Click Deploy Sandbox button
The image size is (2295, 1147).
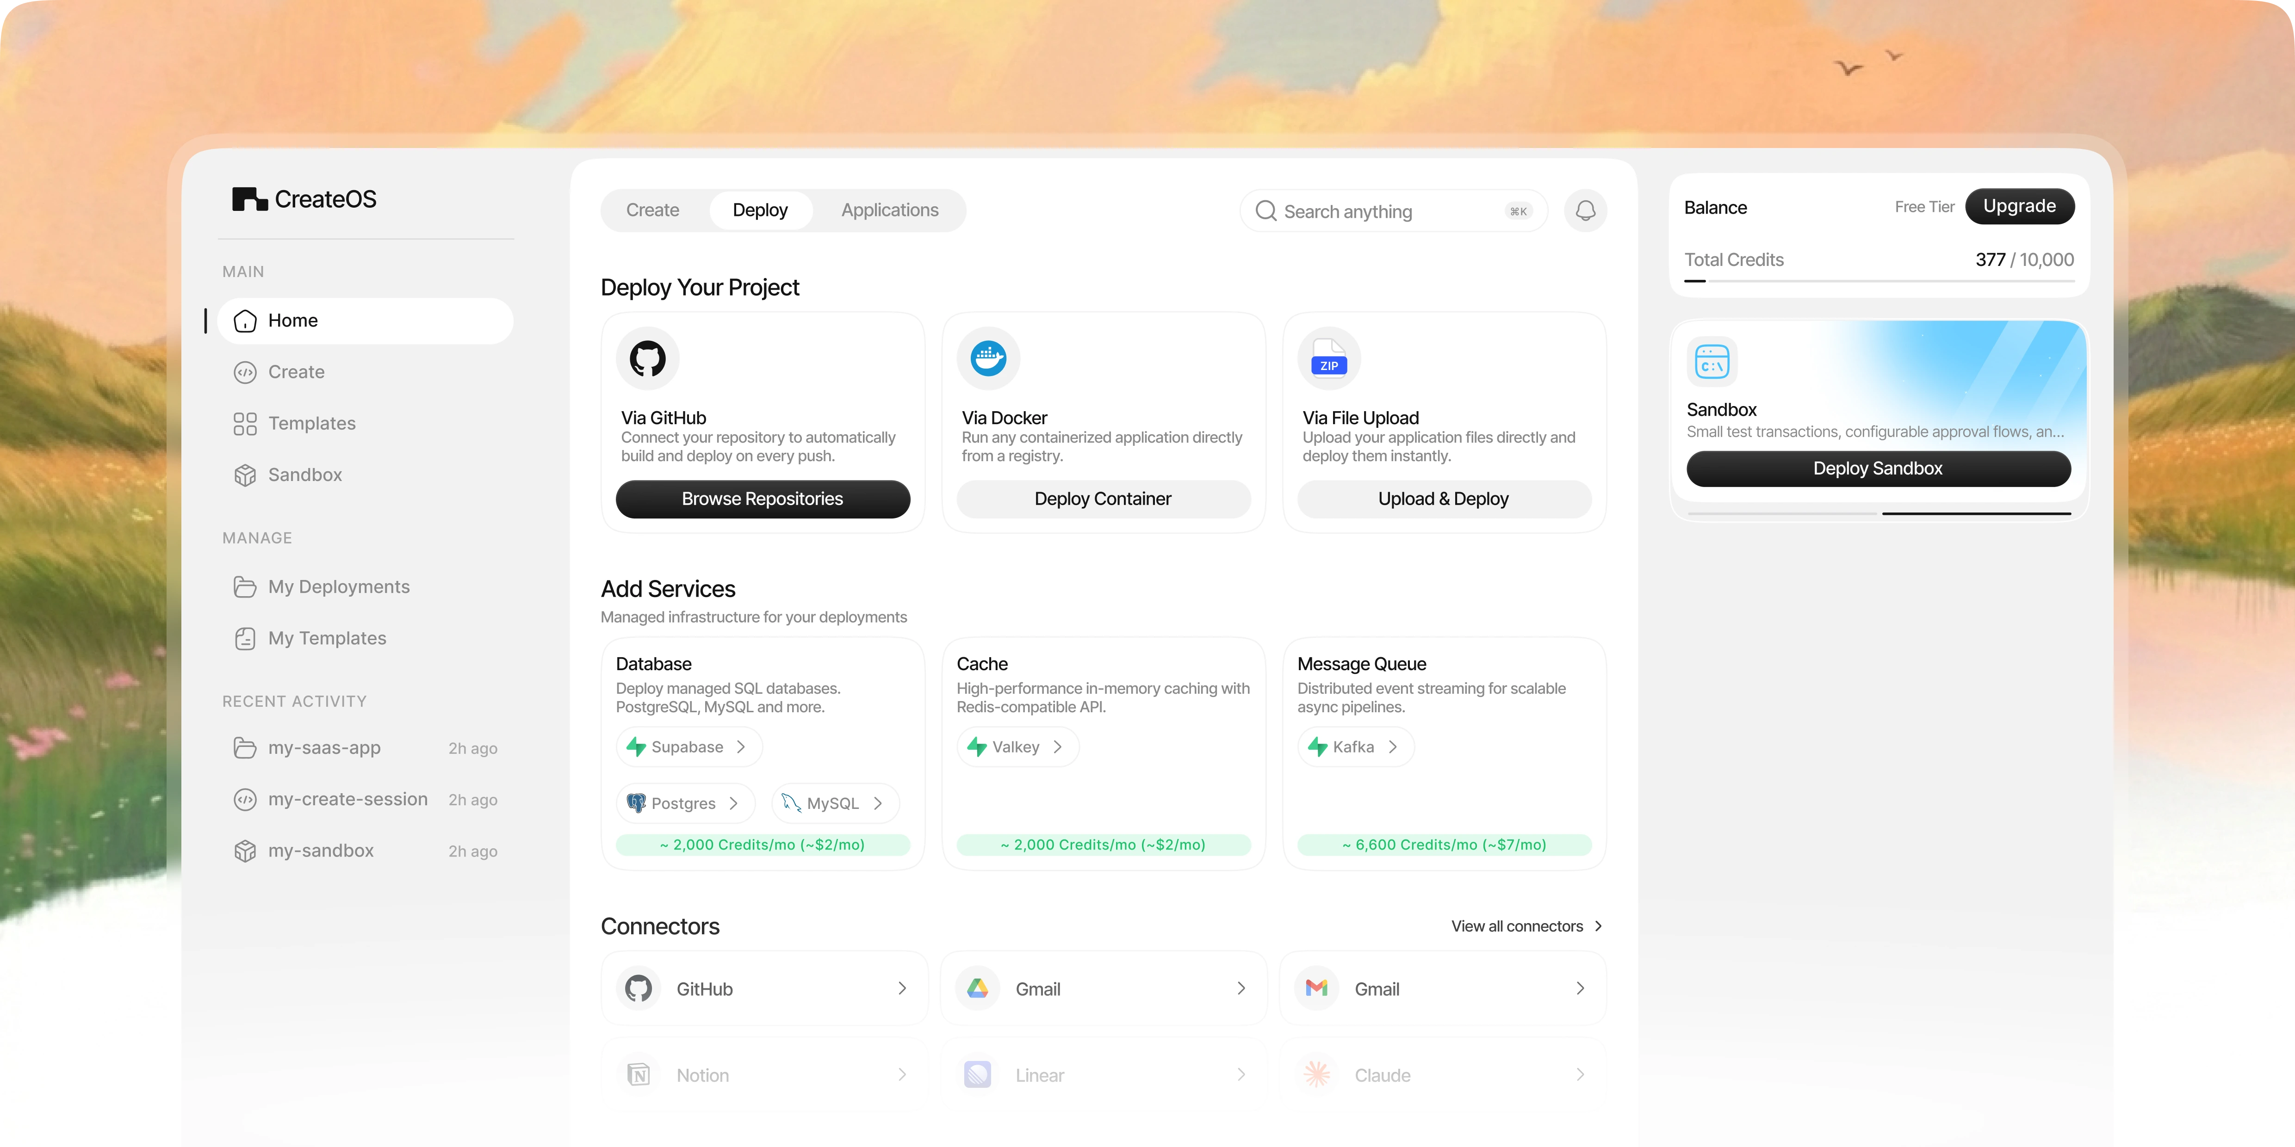coord(1878,469)
